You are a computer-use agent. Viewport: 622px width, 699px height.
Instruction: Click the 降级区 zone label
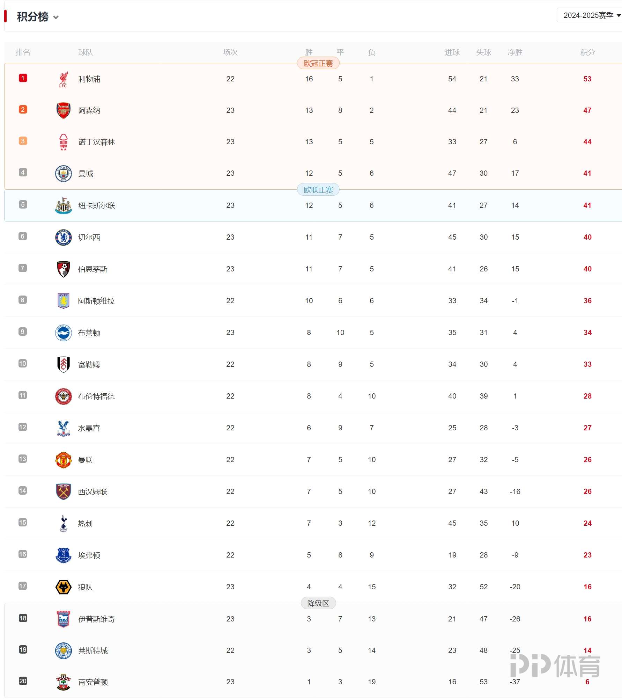coord(318,603)
